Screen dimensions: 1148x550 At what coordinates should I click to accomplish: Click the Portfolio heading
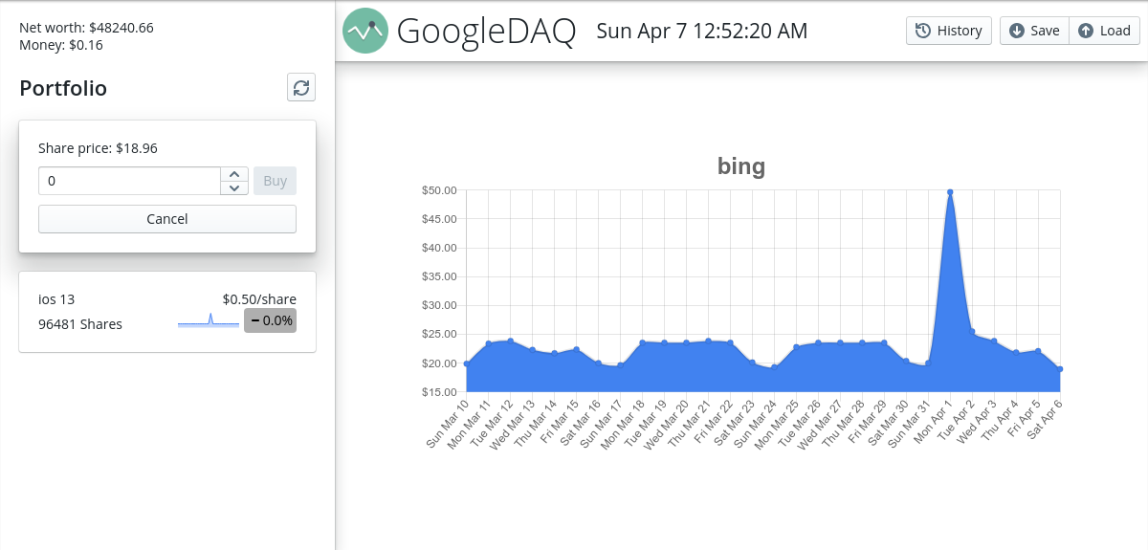[63, 89]
